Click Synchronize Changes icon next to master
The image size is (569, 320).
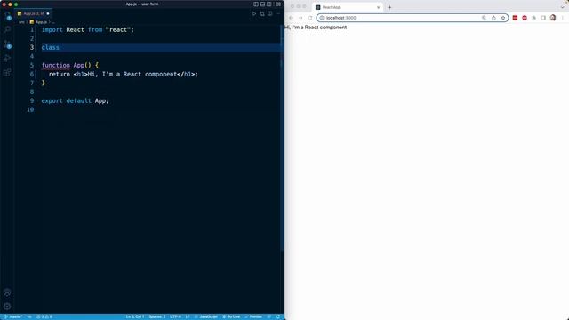point(29,316)
